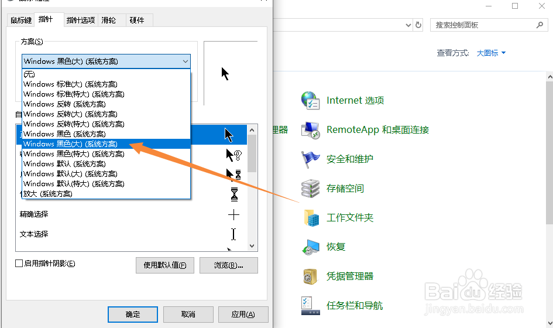
Task: Open the Internet 选项 globe icon
Action: (x=310, y=100)
